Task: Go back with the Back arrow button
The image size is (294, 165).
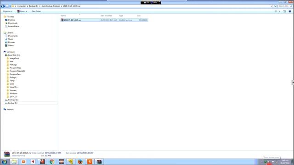Action: (3, 6)
